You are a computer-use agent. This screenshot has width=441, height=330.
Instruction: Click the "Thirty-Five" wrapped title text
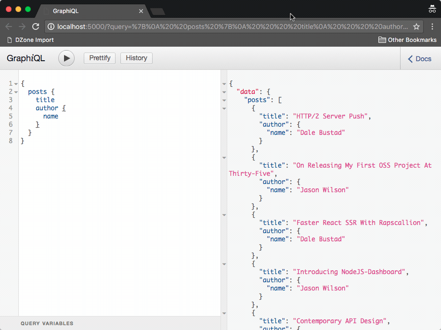(251, 173)
